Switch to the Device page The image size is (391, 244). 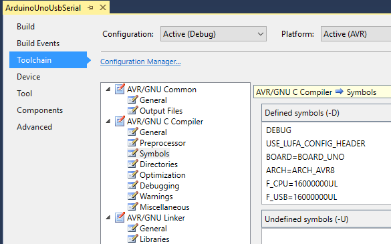coord(29,77)
